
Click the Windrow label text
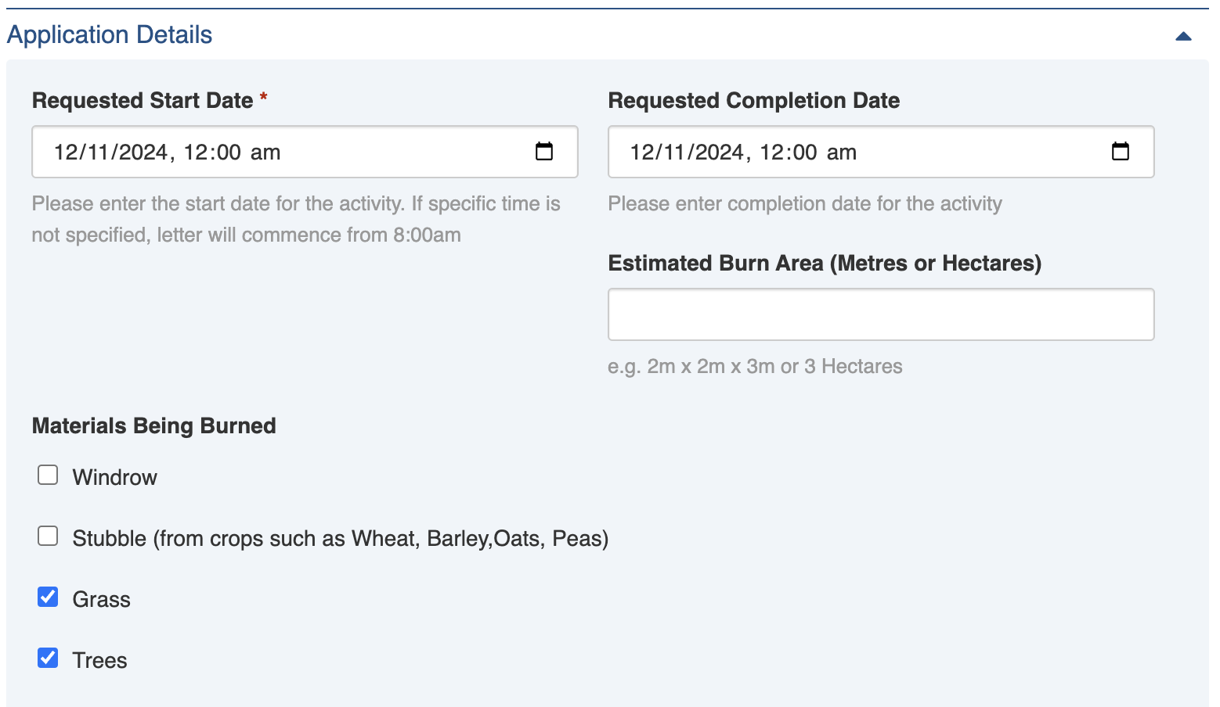115,478
